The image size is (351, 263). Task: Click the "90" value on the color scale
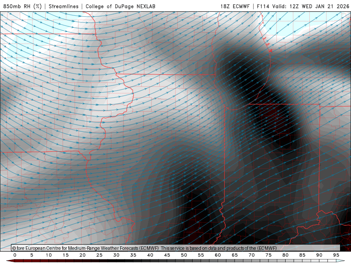[319, 255]
